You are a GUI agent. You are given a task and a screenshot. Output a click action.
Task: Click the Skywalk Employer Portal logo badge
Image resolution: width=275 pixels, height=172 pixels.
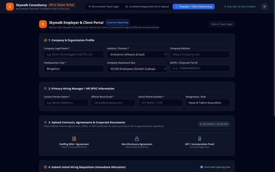pos(43,24)
